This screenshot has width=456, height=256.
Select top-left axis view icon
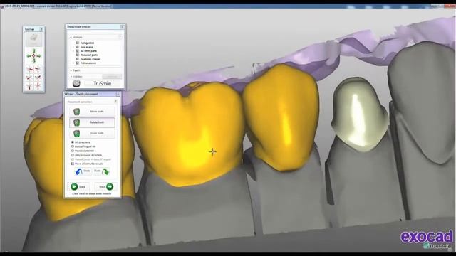(x=29, y=69)
